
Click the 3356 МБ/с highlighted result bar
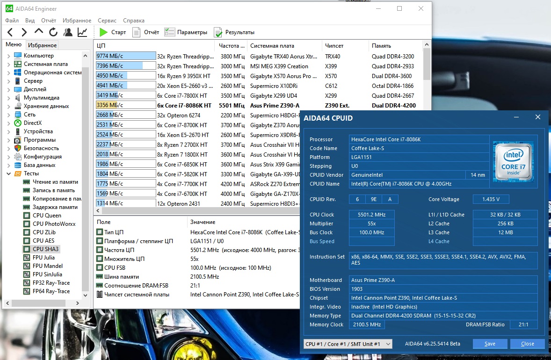[x=126, y=105]
